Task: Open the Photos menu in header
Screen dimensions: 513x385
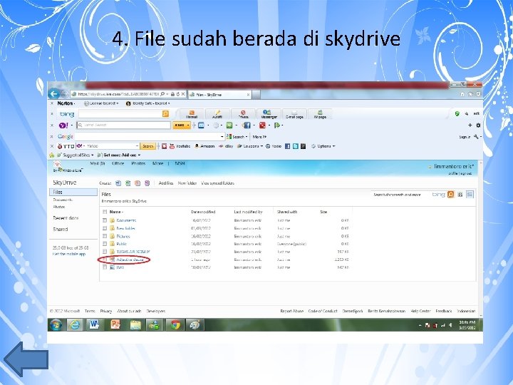Action: pyautogui.click(x=138, y=163)
